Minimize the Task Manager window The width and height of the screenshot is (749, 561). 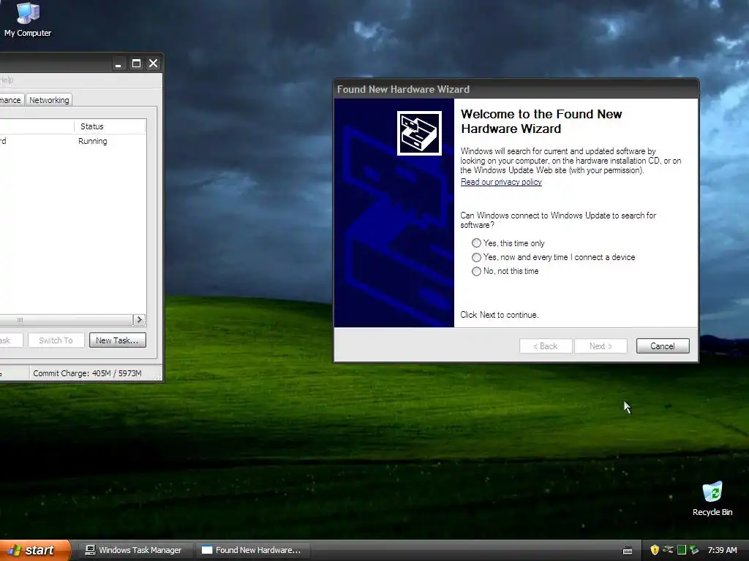(x=118, y=64)
